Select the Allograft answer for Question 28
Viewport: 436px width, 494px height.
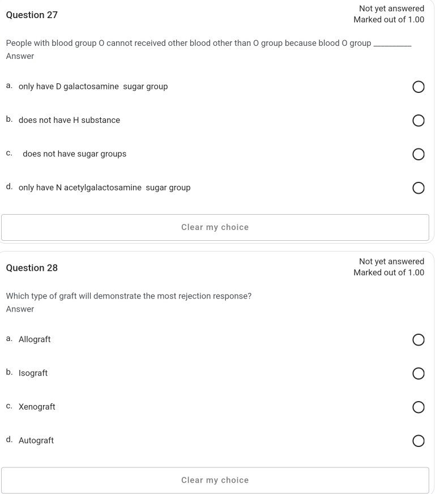click(418, 339)
